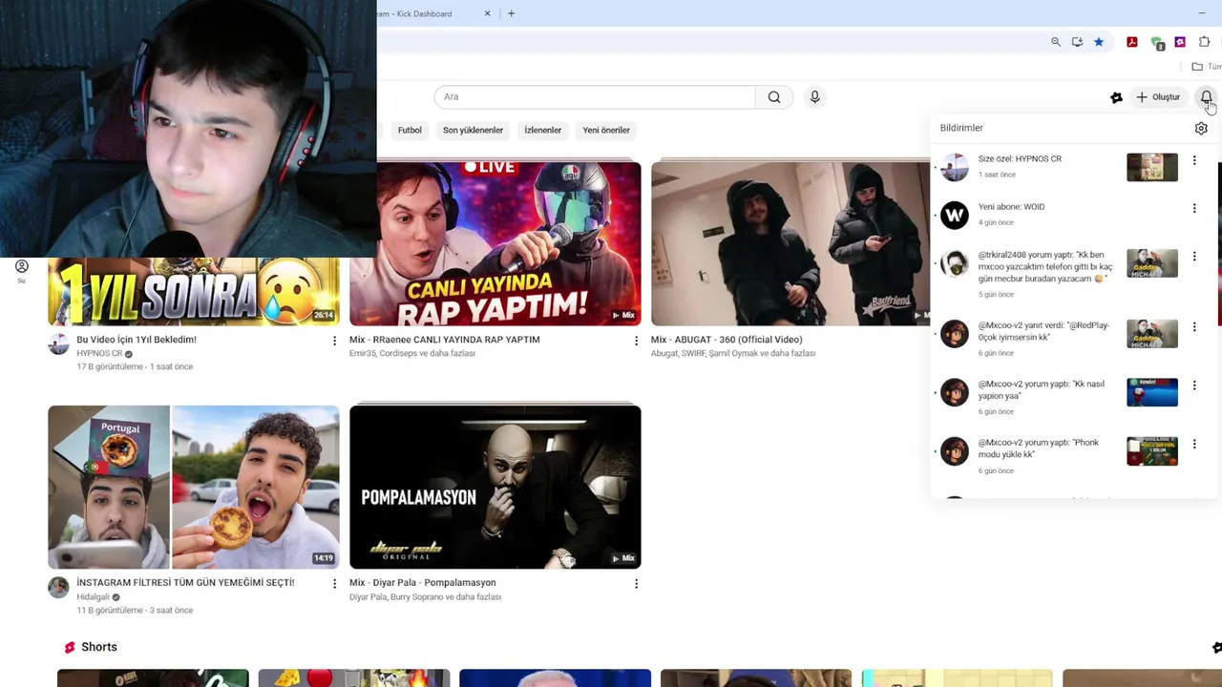Open menu for 'Kk nasıl yapıon yaa' notification
Viewport: 1222px width, 687px height.
coord(1194,385)
